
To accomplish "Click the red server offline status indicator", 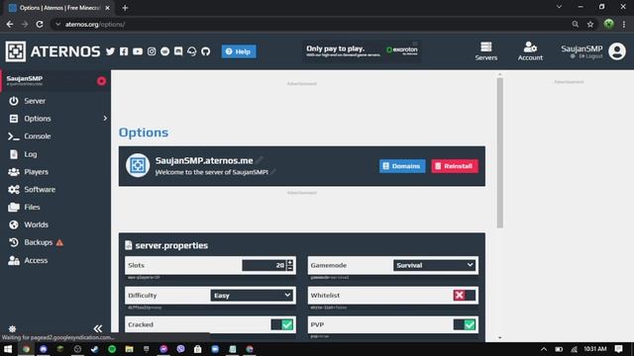I will pos(101,81).
